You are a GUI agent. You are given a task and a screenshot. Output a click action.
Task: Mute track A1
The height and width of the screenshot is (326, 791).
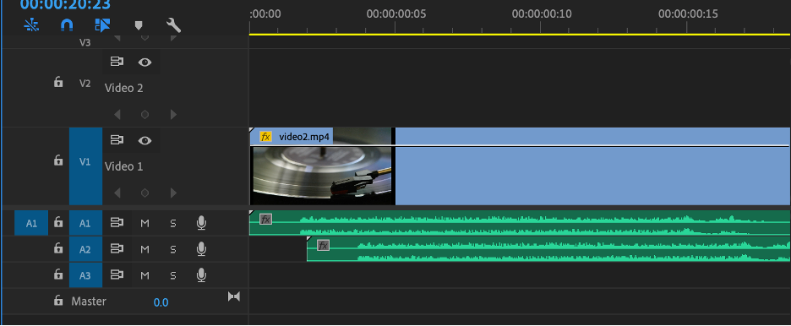pyautogui.click(x=145, y=223)
